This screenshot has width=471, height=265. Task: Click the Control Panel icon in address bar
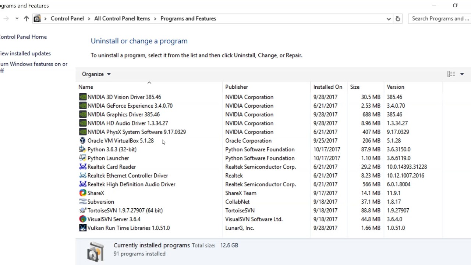point(37,18)
